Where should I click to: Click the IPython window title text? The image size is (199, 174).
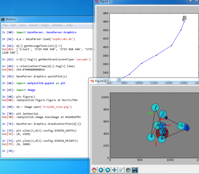[x=11, y=19]
